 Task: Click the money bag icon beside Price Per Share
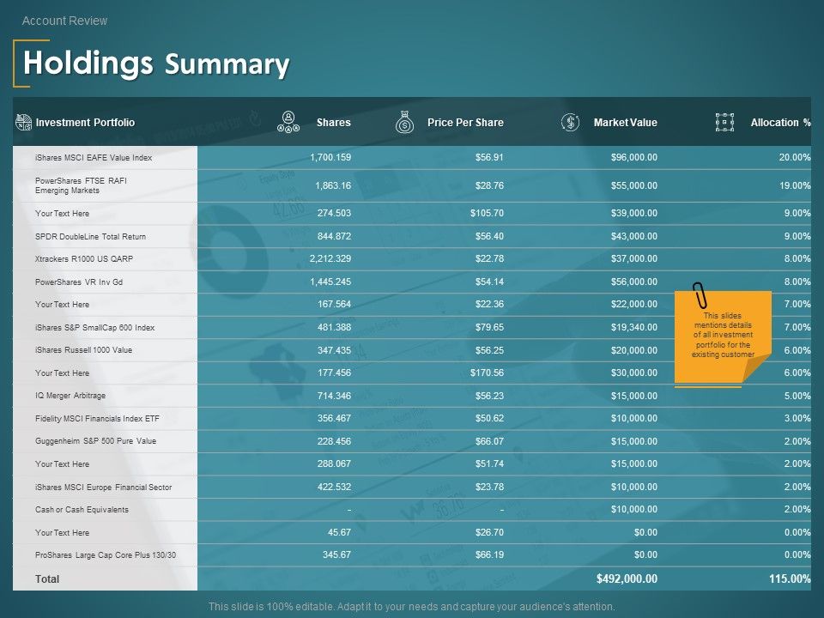click(404, 122)
